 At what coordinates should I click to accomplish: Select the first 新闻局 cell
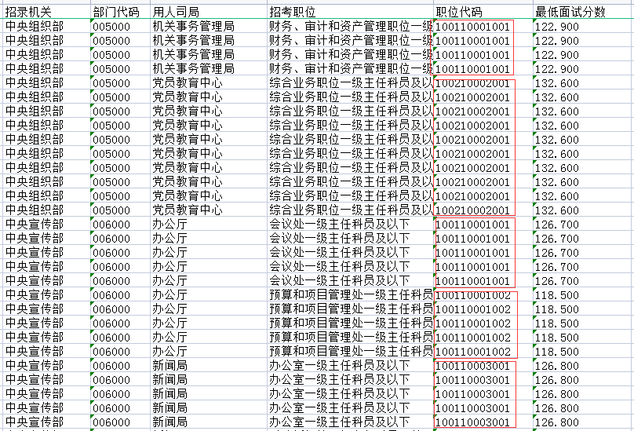pyautogui.click(x=209, y=365)
